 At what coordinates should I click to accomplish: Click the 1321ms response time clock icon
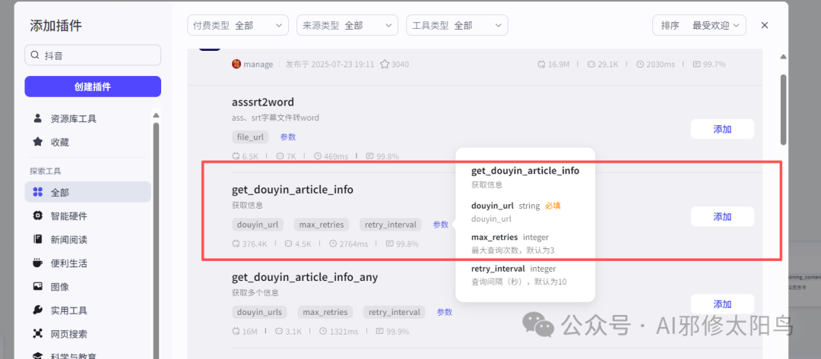point(324,332)
